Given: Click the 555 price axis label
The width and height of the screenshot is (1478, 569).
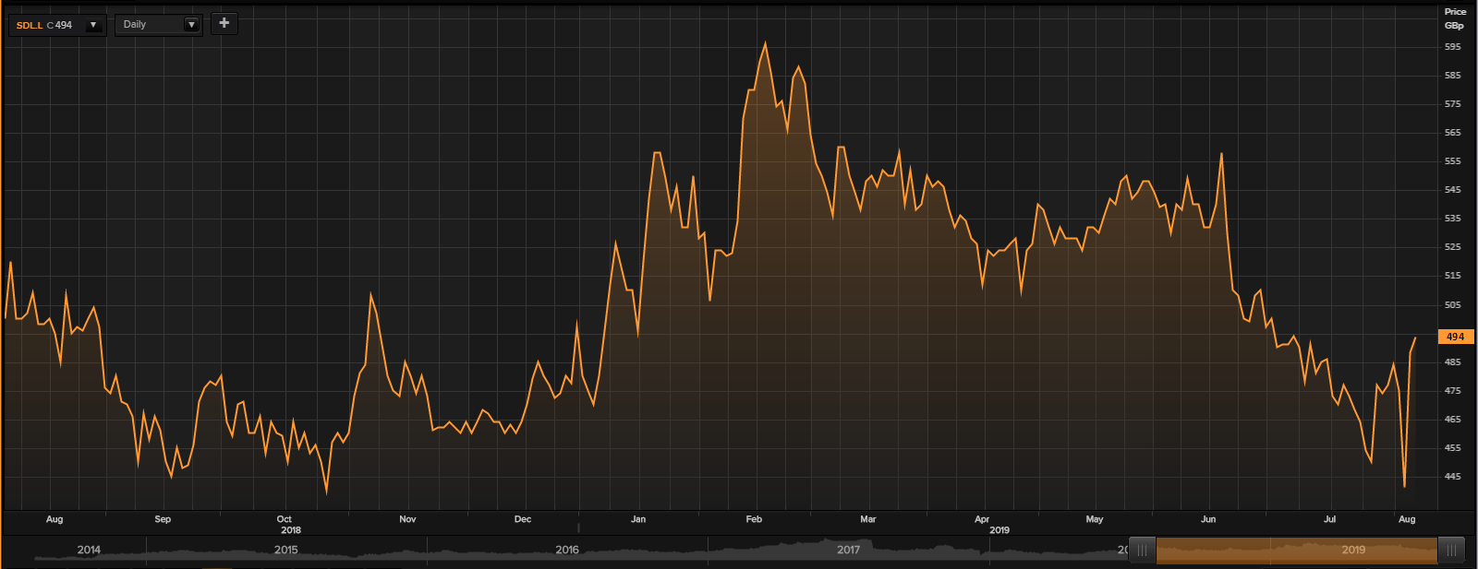Looking at the screenshot, I should tap(1453, 161).
